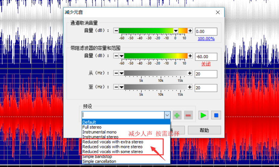Pick Reduced vocals with extra stereo
This screenshot has width=279, height=167.
pos(113,142)
